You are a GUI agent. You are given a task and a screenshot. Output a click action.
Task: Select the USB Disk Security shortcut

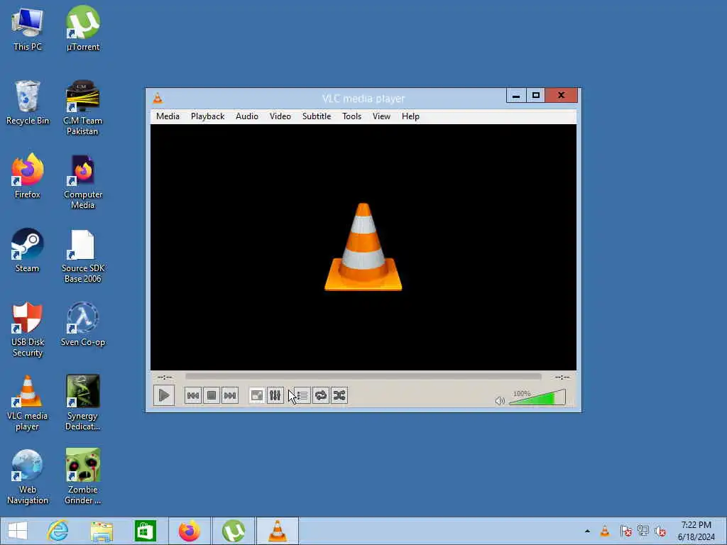28,329
